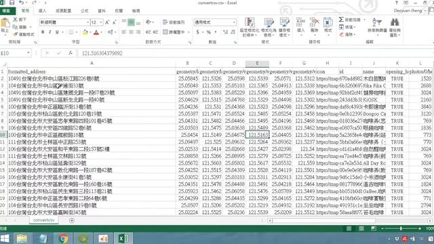This screenshot has height=244, width=434.
Task: Click the Insert Function fx icon
Action: click(x=71, y=53)
